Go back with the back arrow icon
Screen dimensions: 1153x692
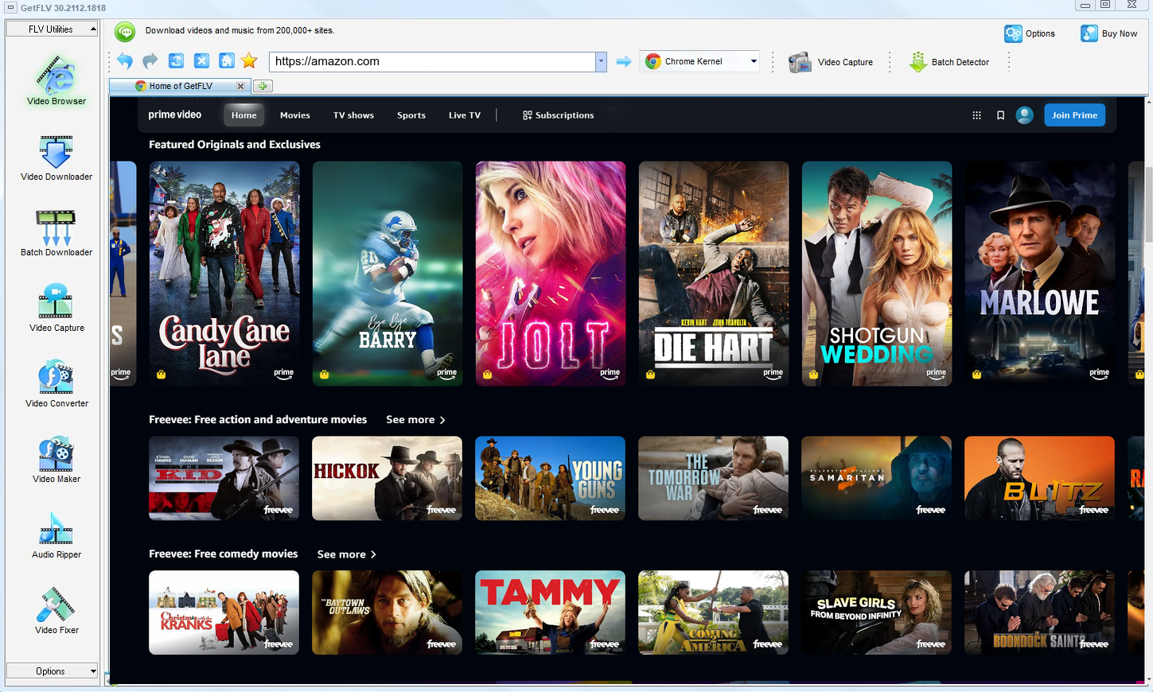tap(125, 61)
